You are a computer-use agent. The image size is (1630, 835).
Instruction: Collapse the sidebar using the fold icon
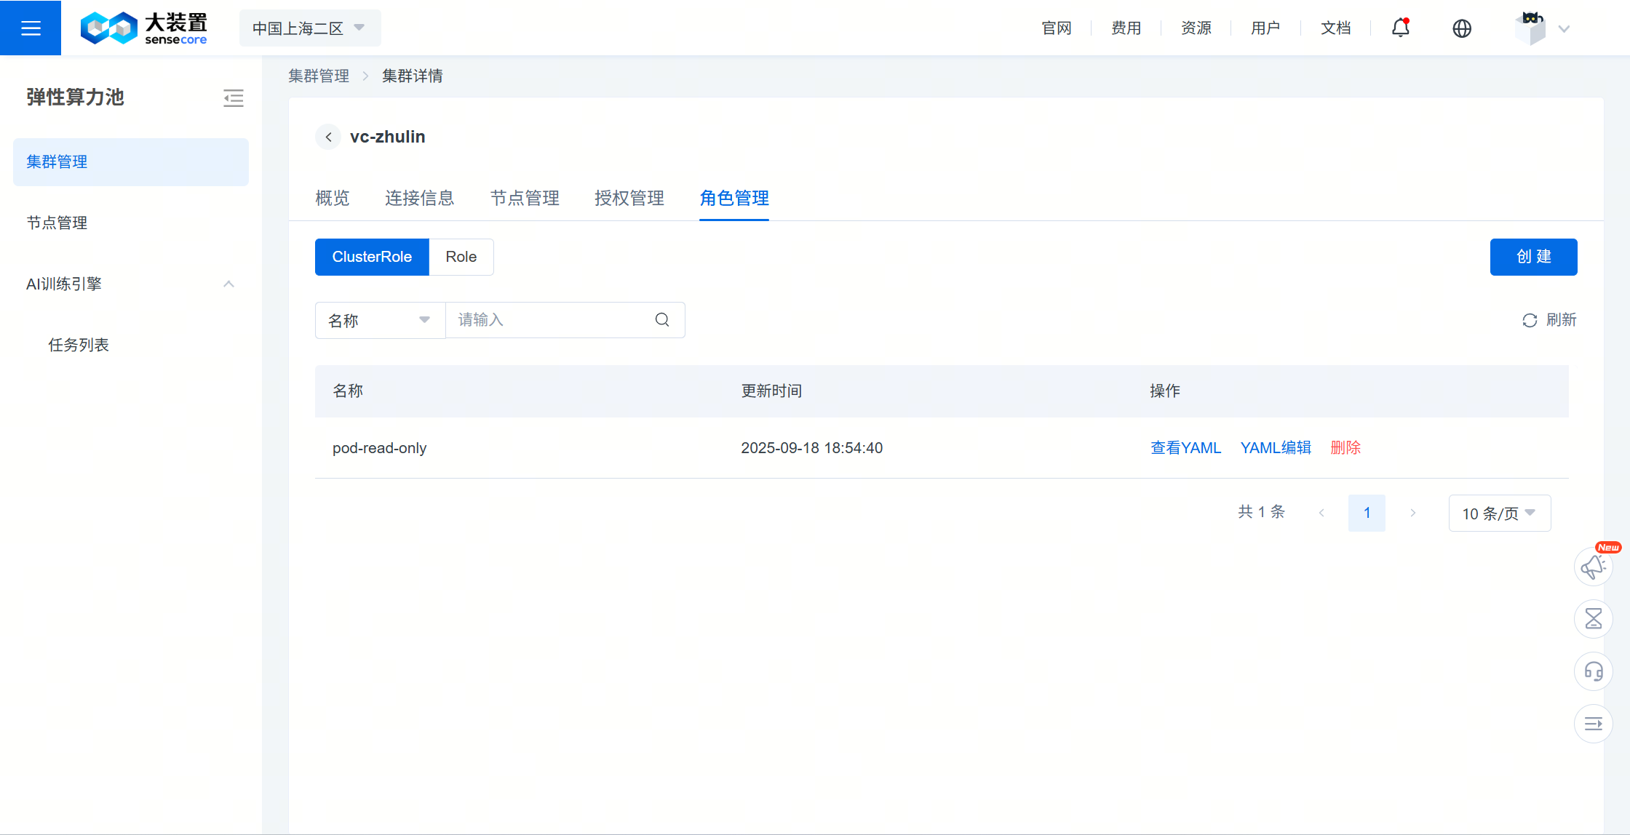point(233,98)
